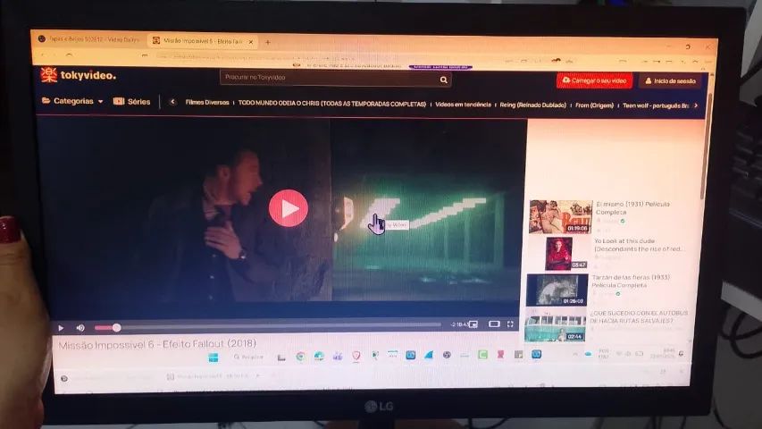Open the 'Filmes Diversos' link
This screenshot has width=762, height=429.
click(x=207, y=102)
